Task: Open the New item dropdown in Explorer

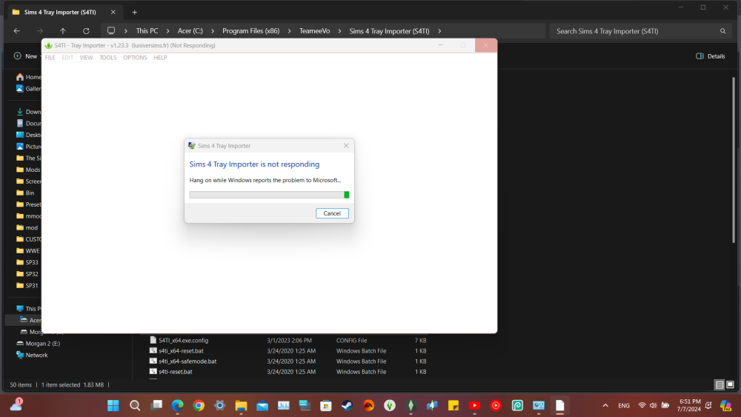Action: pos(27,56)
